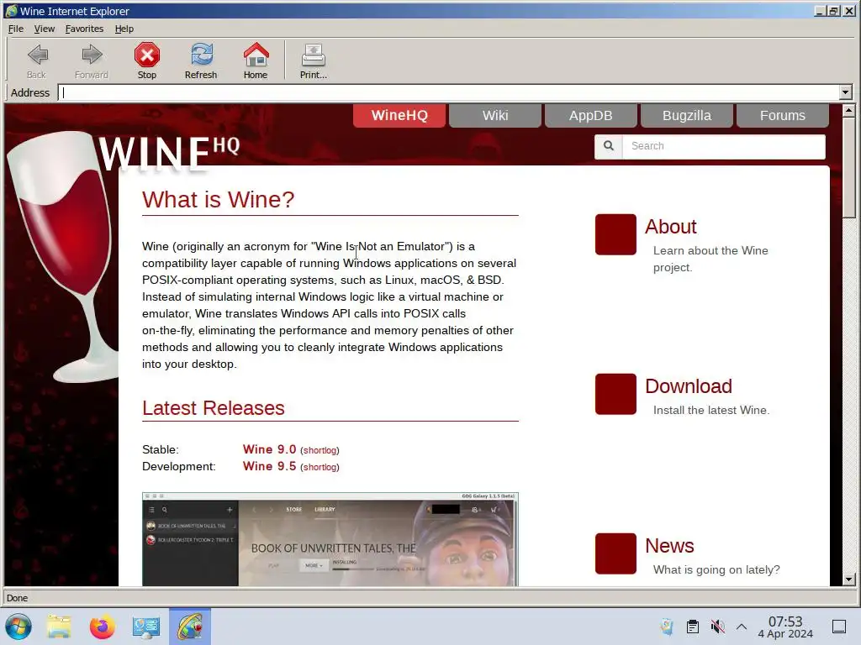Click the scrollbar down arrow
Screen dimensions: 861x645
848,579
